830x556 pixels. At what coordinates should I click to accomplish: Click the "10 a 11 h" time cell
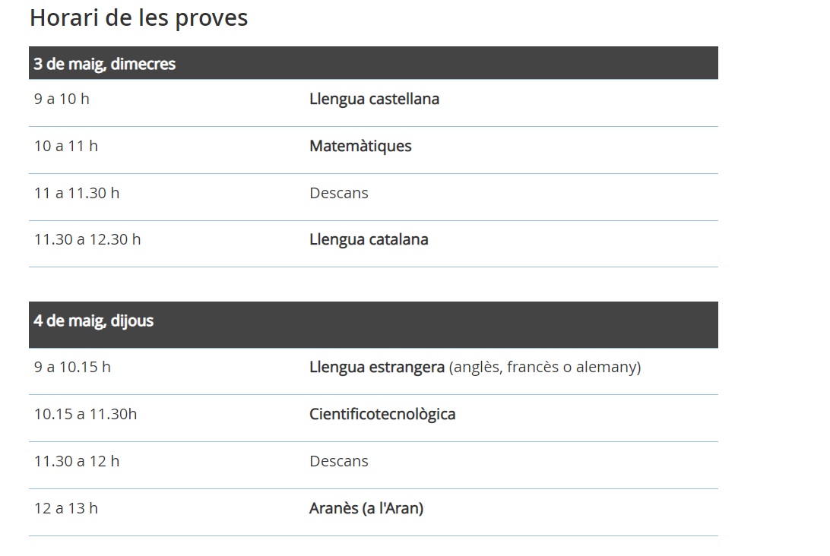click(66, 146)
